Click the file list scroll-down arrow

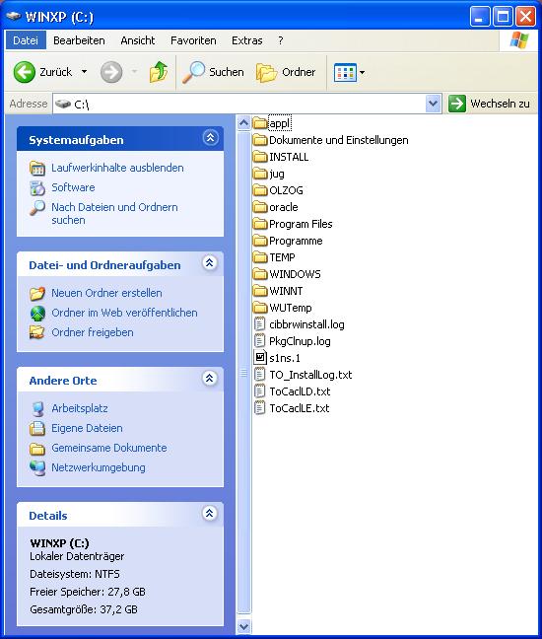tap(243, 626)
